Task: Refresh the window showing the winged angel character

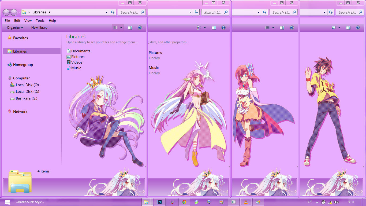Action: [196, 12]
